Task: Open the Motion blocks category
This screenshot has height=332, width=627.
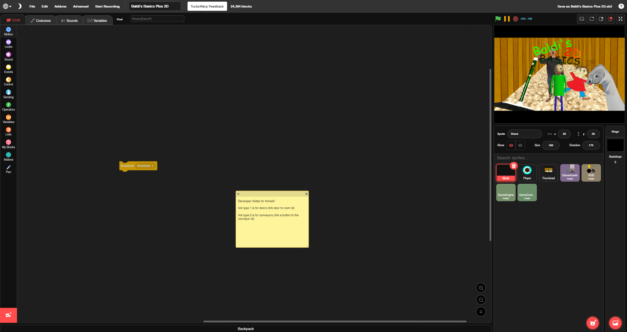Action: [8, 31]
